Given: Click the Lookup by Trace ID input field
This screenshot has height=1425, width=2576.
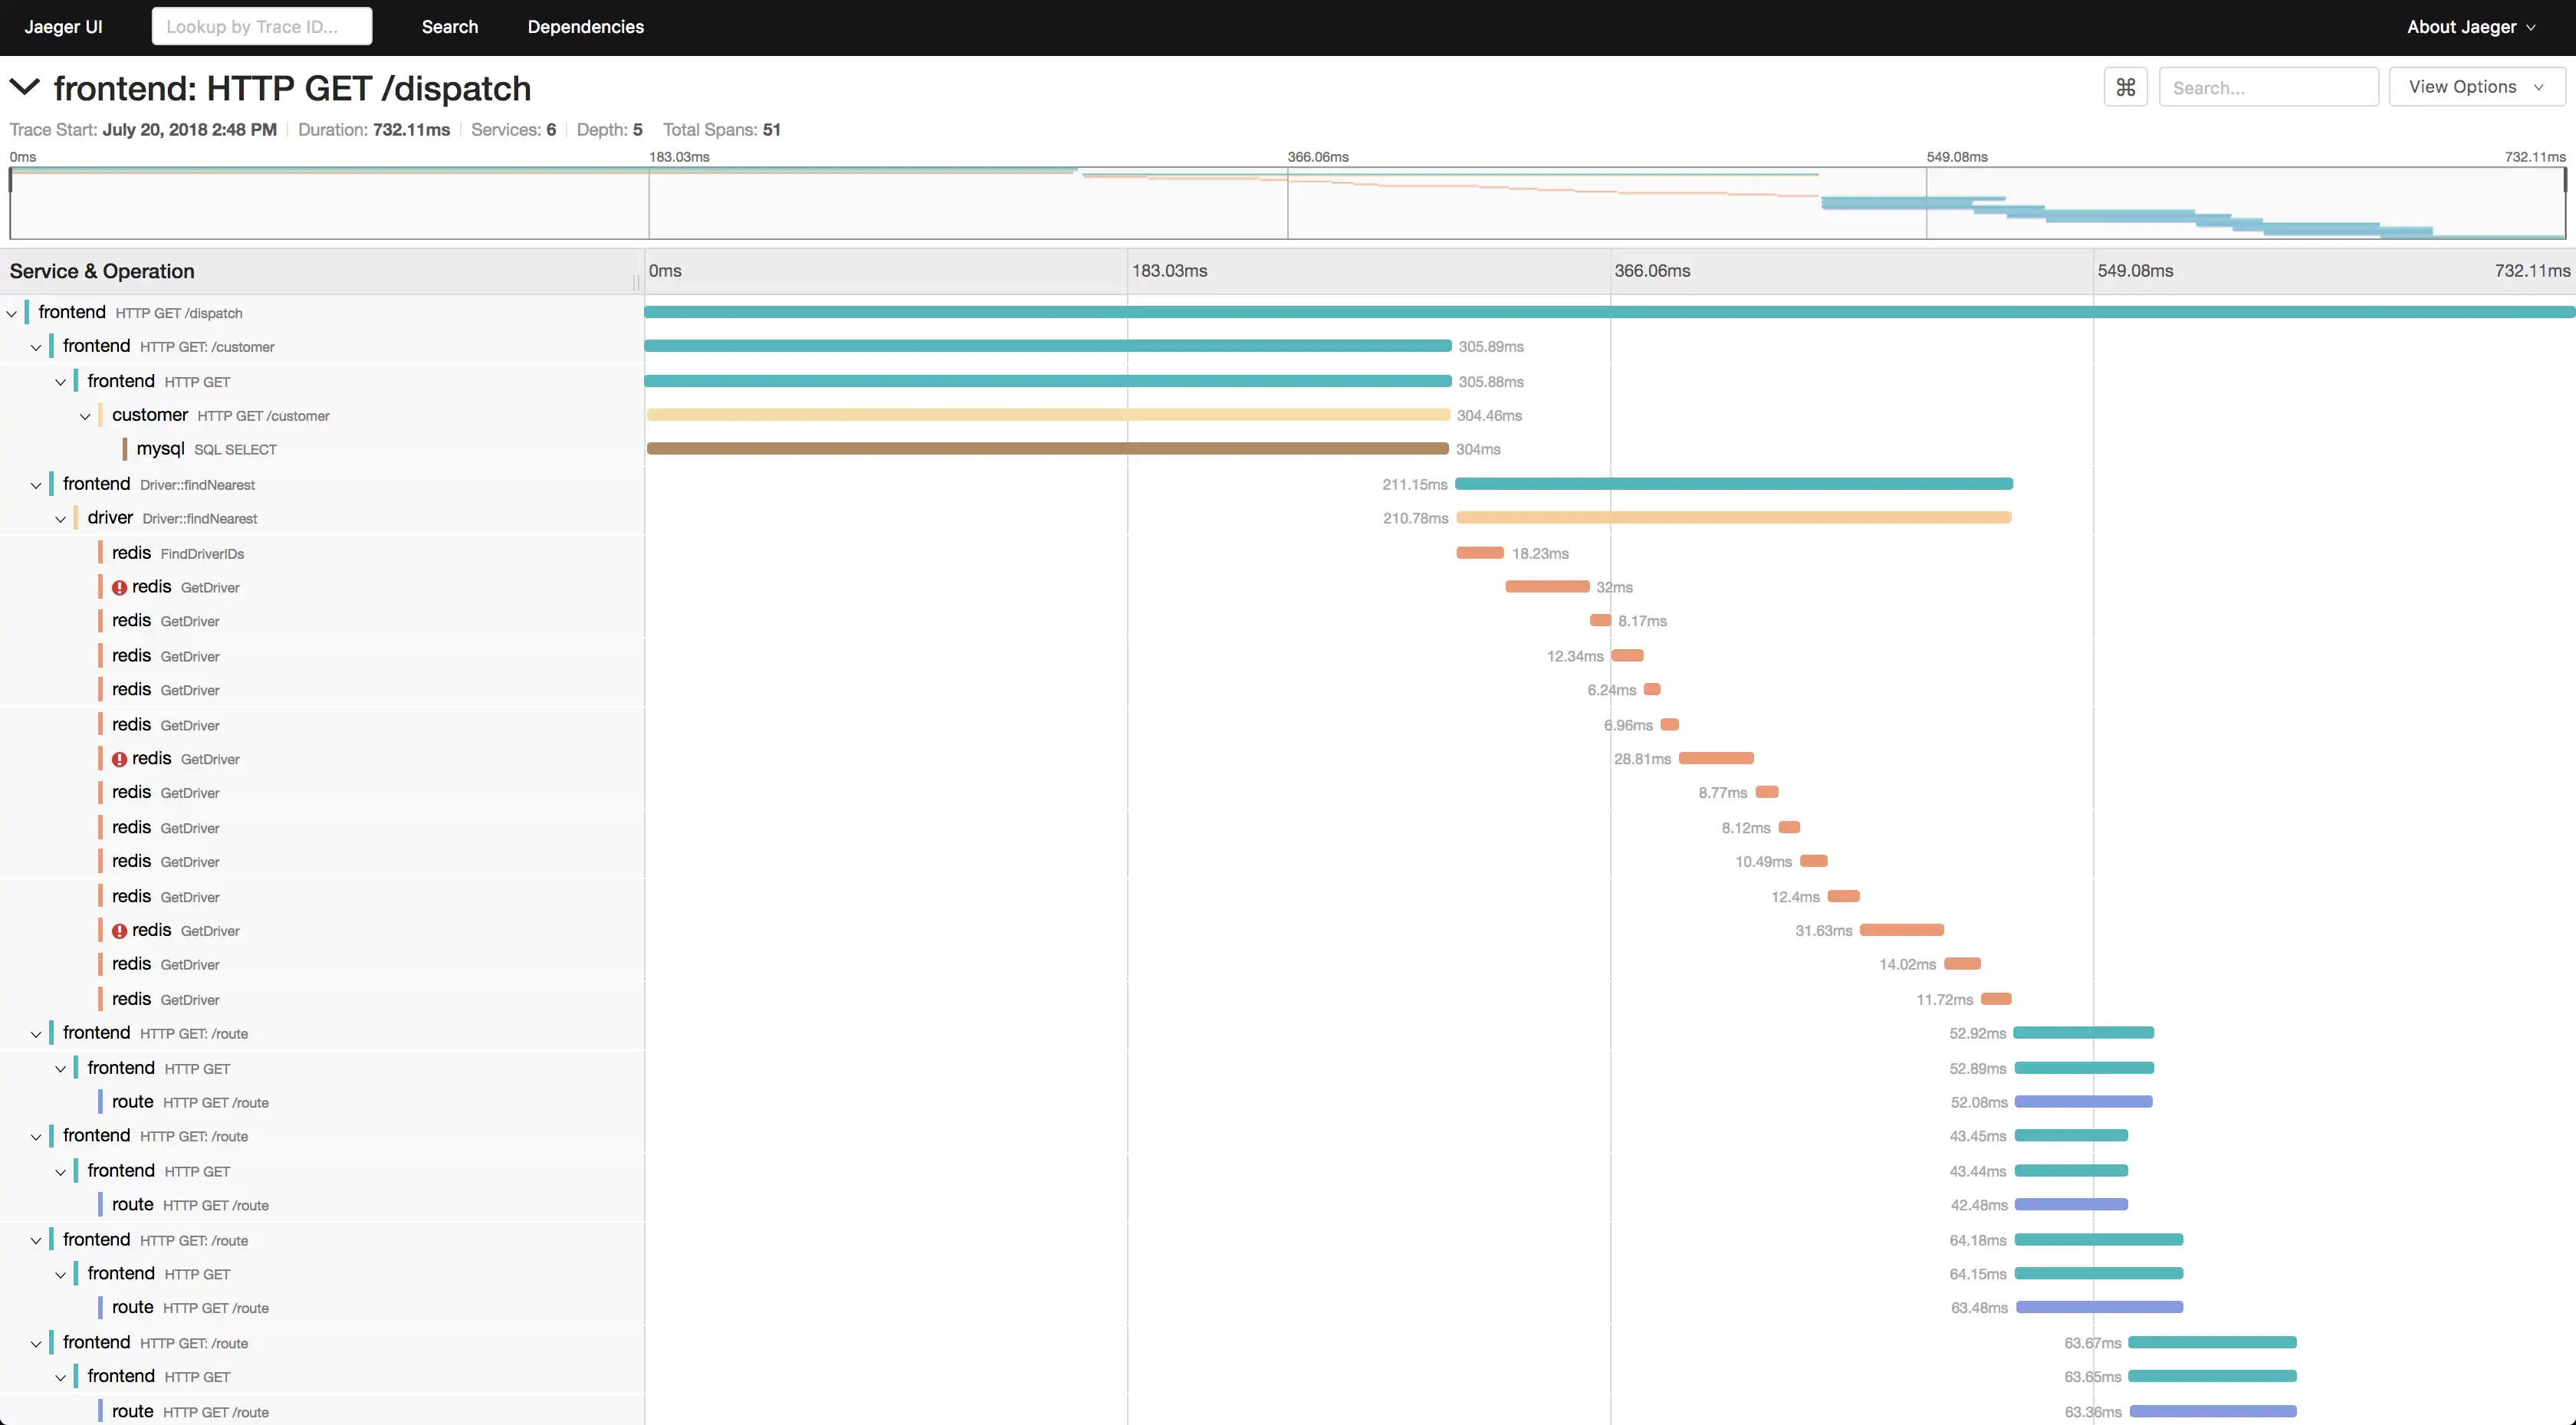Looking at the screenshot, I should (261, 26).
